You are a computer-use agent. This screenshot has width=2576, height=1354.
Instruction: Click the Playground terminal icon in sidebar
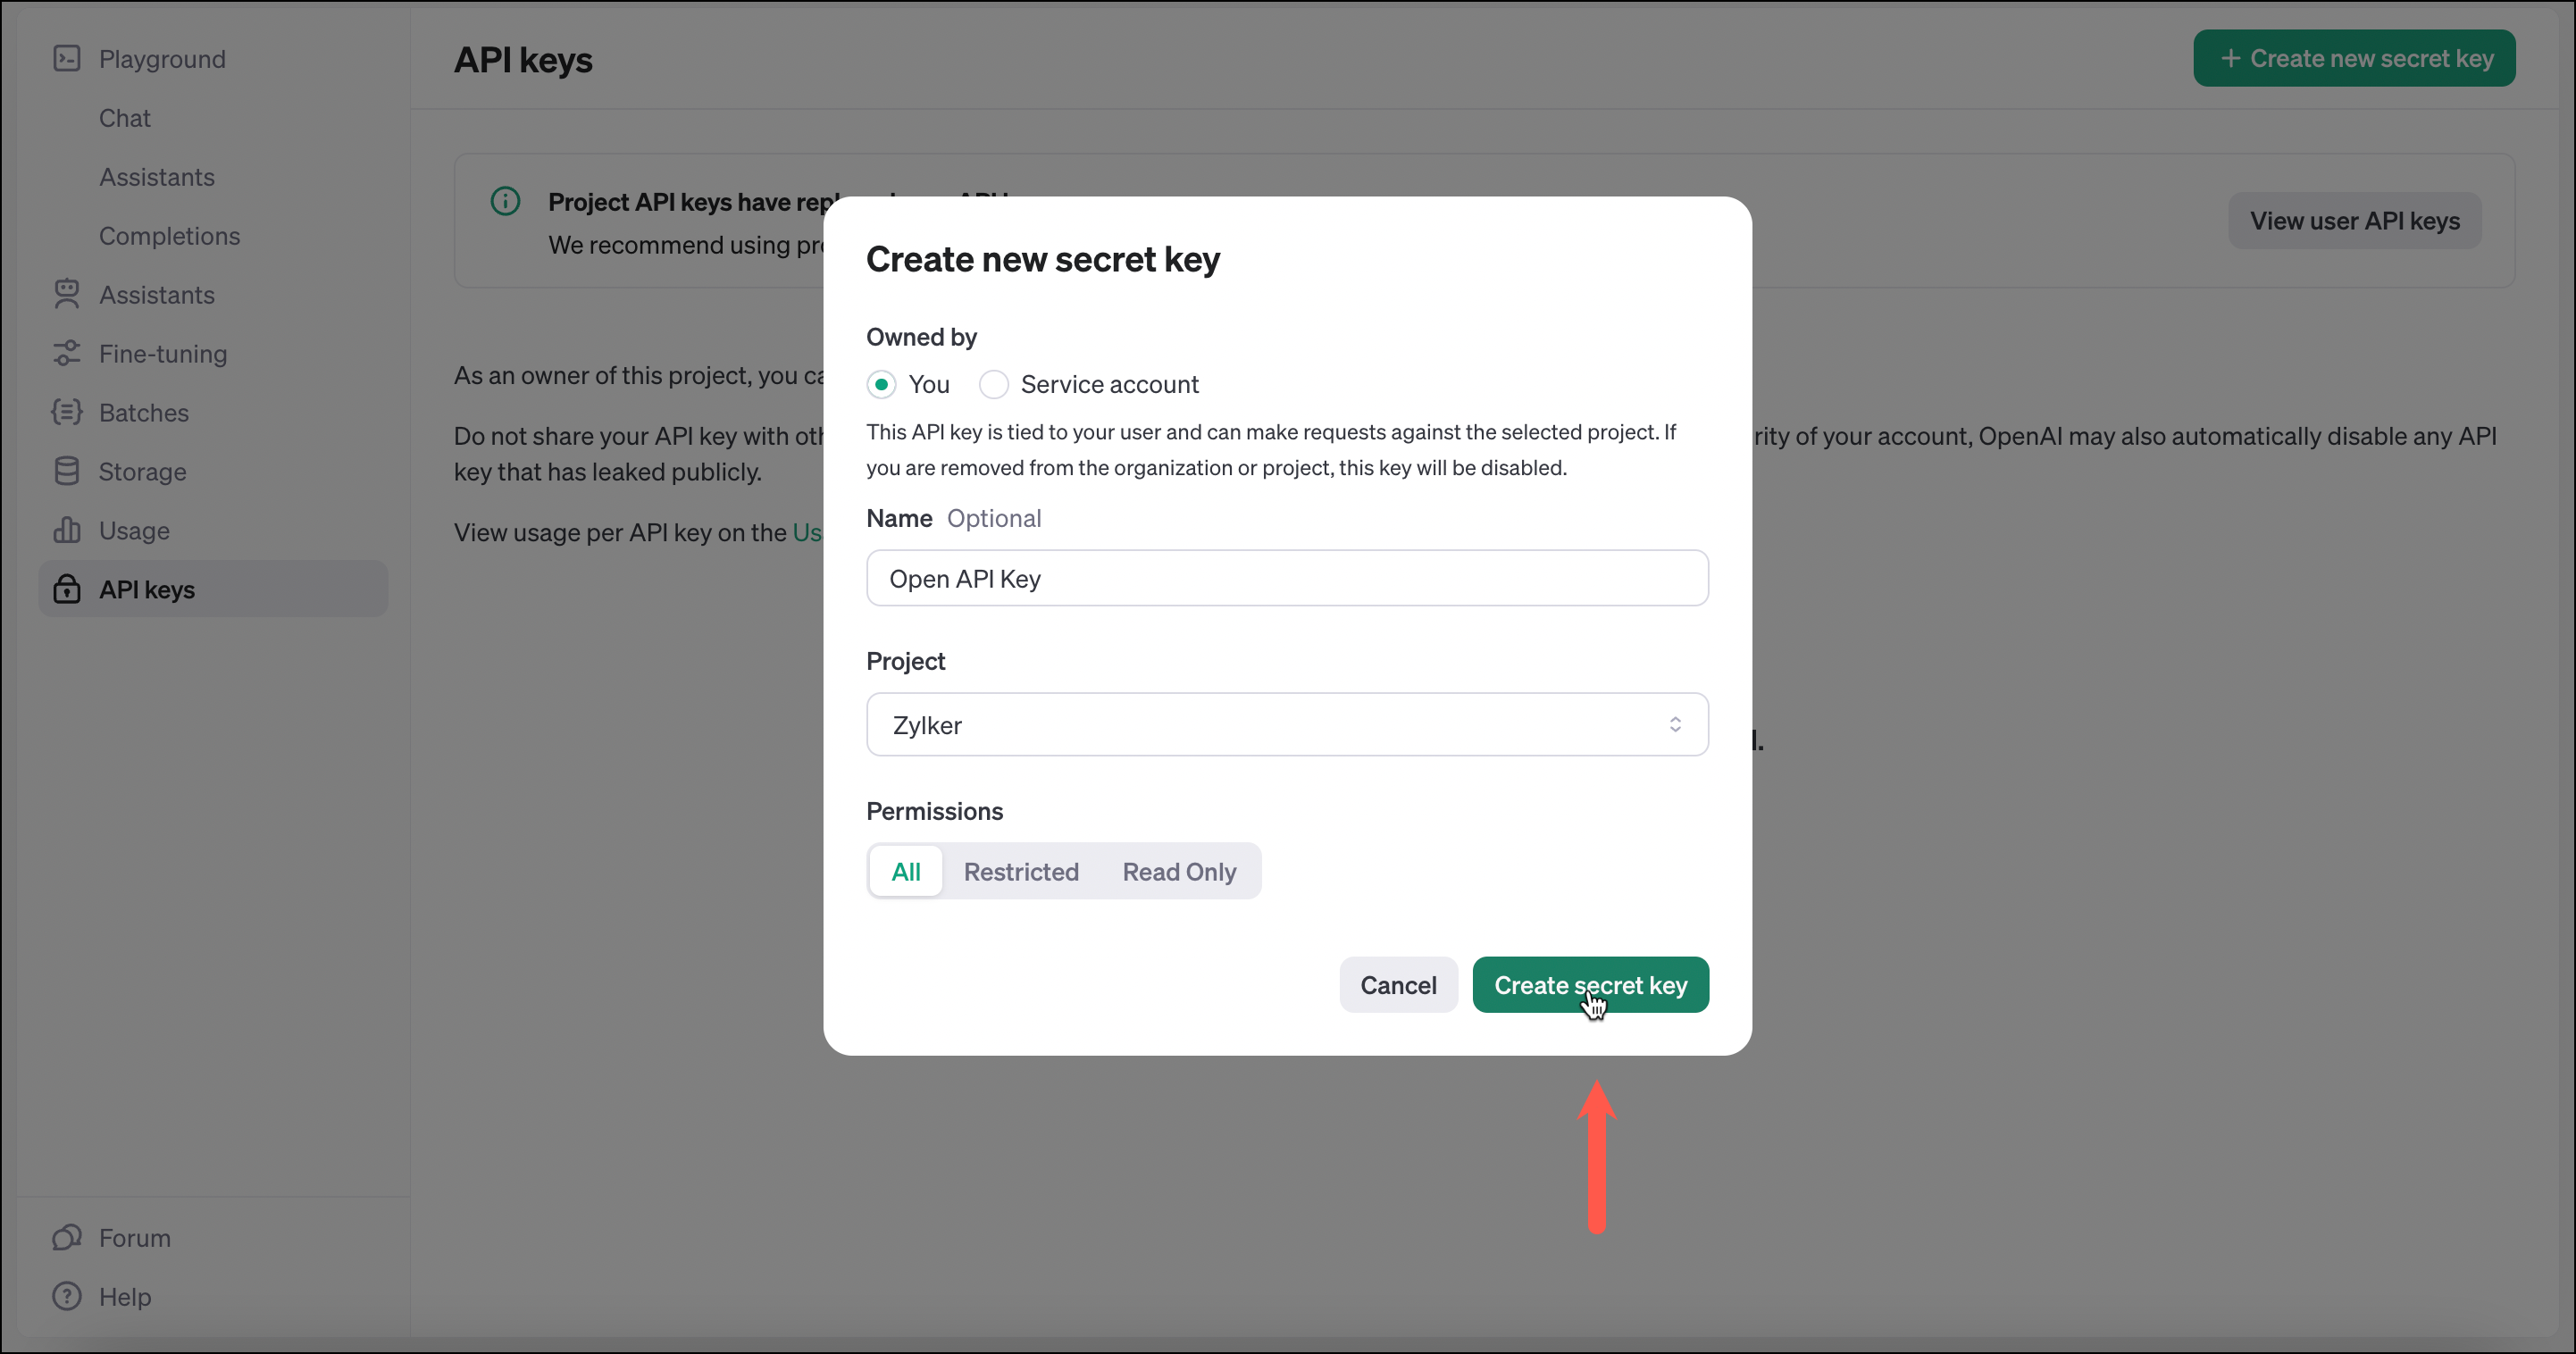(66, 59)
